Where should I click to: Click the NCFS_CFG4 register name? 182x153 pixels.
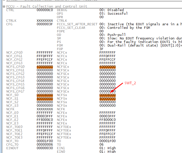tap(15, 81)
